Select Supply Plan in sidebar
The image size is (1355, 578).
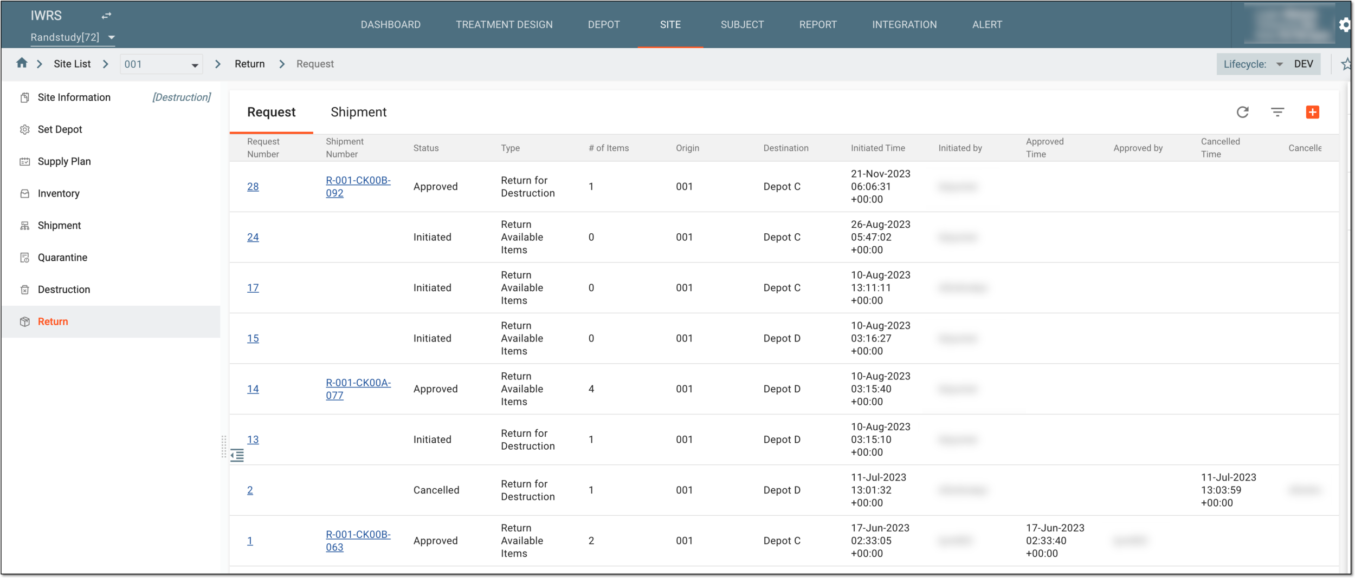coord(64,161)
